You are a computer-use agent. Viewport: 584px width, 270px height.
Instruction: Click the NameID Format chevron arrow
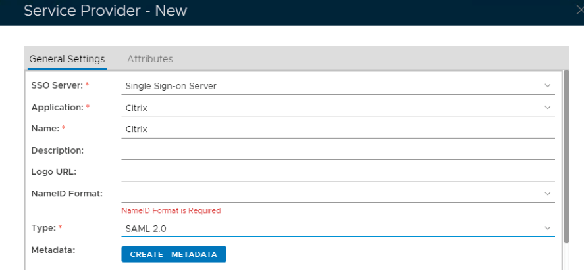(x=547, y=194)
